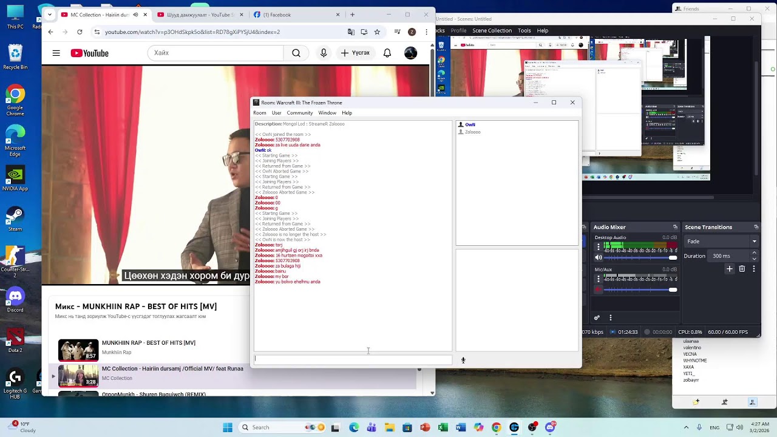Open the YouTube hamburger guide menu

56,53
